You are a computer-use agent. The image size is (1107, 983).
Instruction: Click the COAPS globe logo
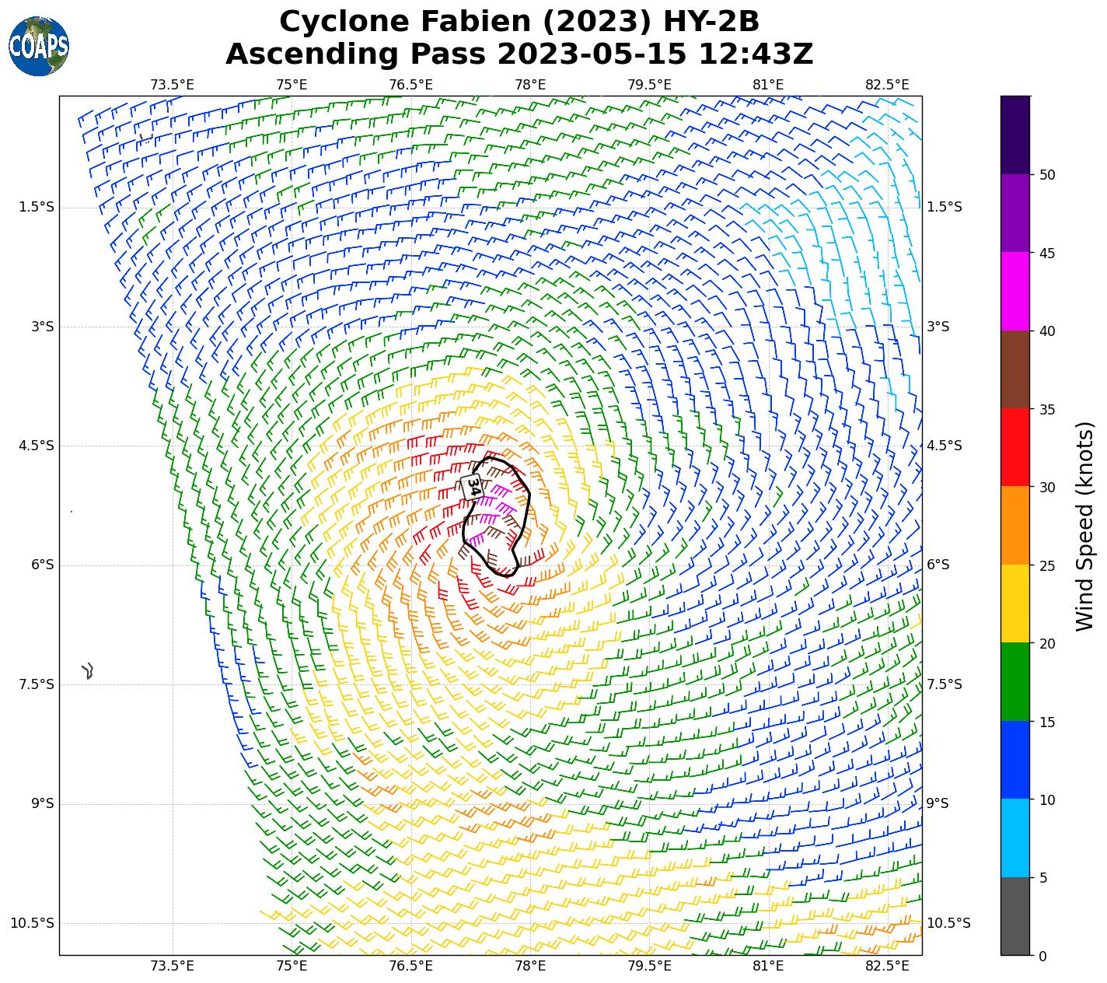click(39, 47)
